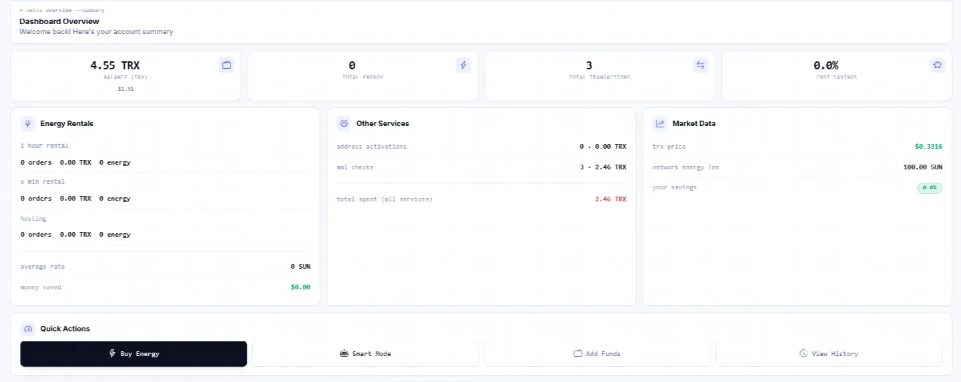The width and height of the screenshot is (961, 382).
Task: Click the lightning icon on Total Energy card
Action: point(463,65)
